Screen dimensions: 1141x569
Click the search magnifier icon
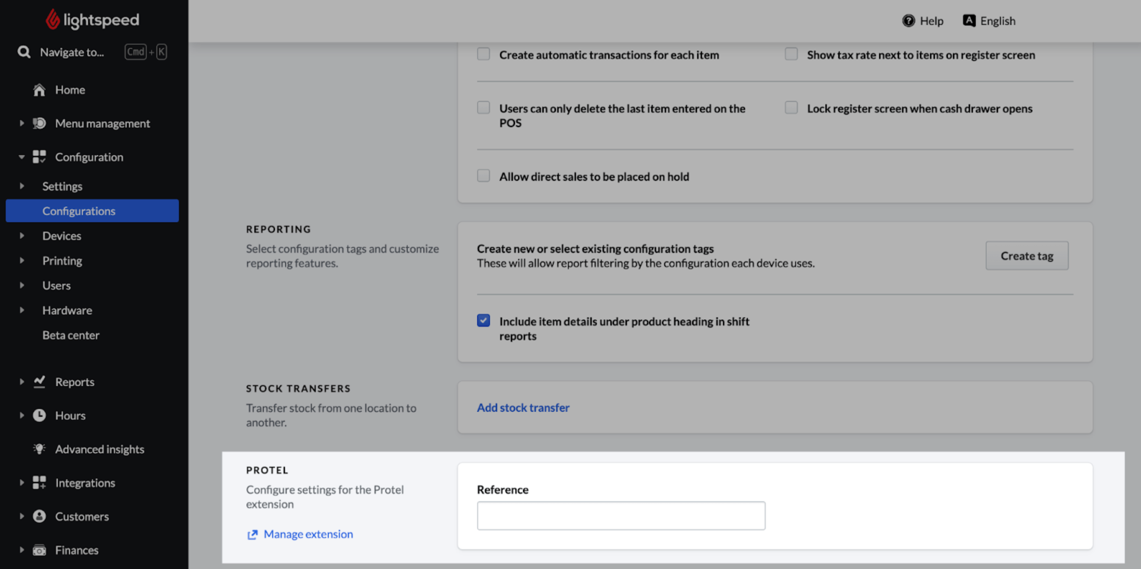[x=24, y=52]
